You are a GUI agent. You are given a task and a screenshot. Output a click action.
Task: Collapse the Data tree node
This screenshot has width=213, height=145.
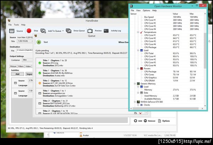[x=138, y=93]
